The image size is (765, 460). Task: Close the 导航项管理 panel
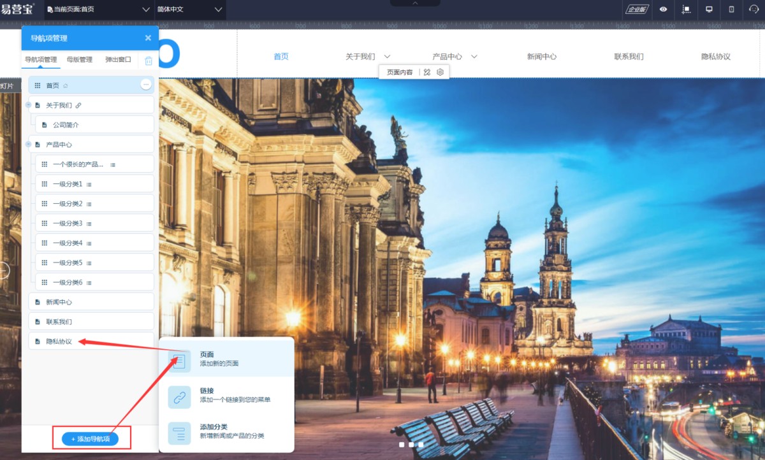(148, 38)
